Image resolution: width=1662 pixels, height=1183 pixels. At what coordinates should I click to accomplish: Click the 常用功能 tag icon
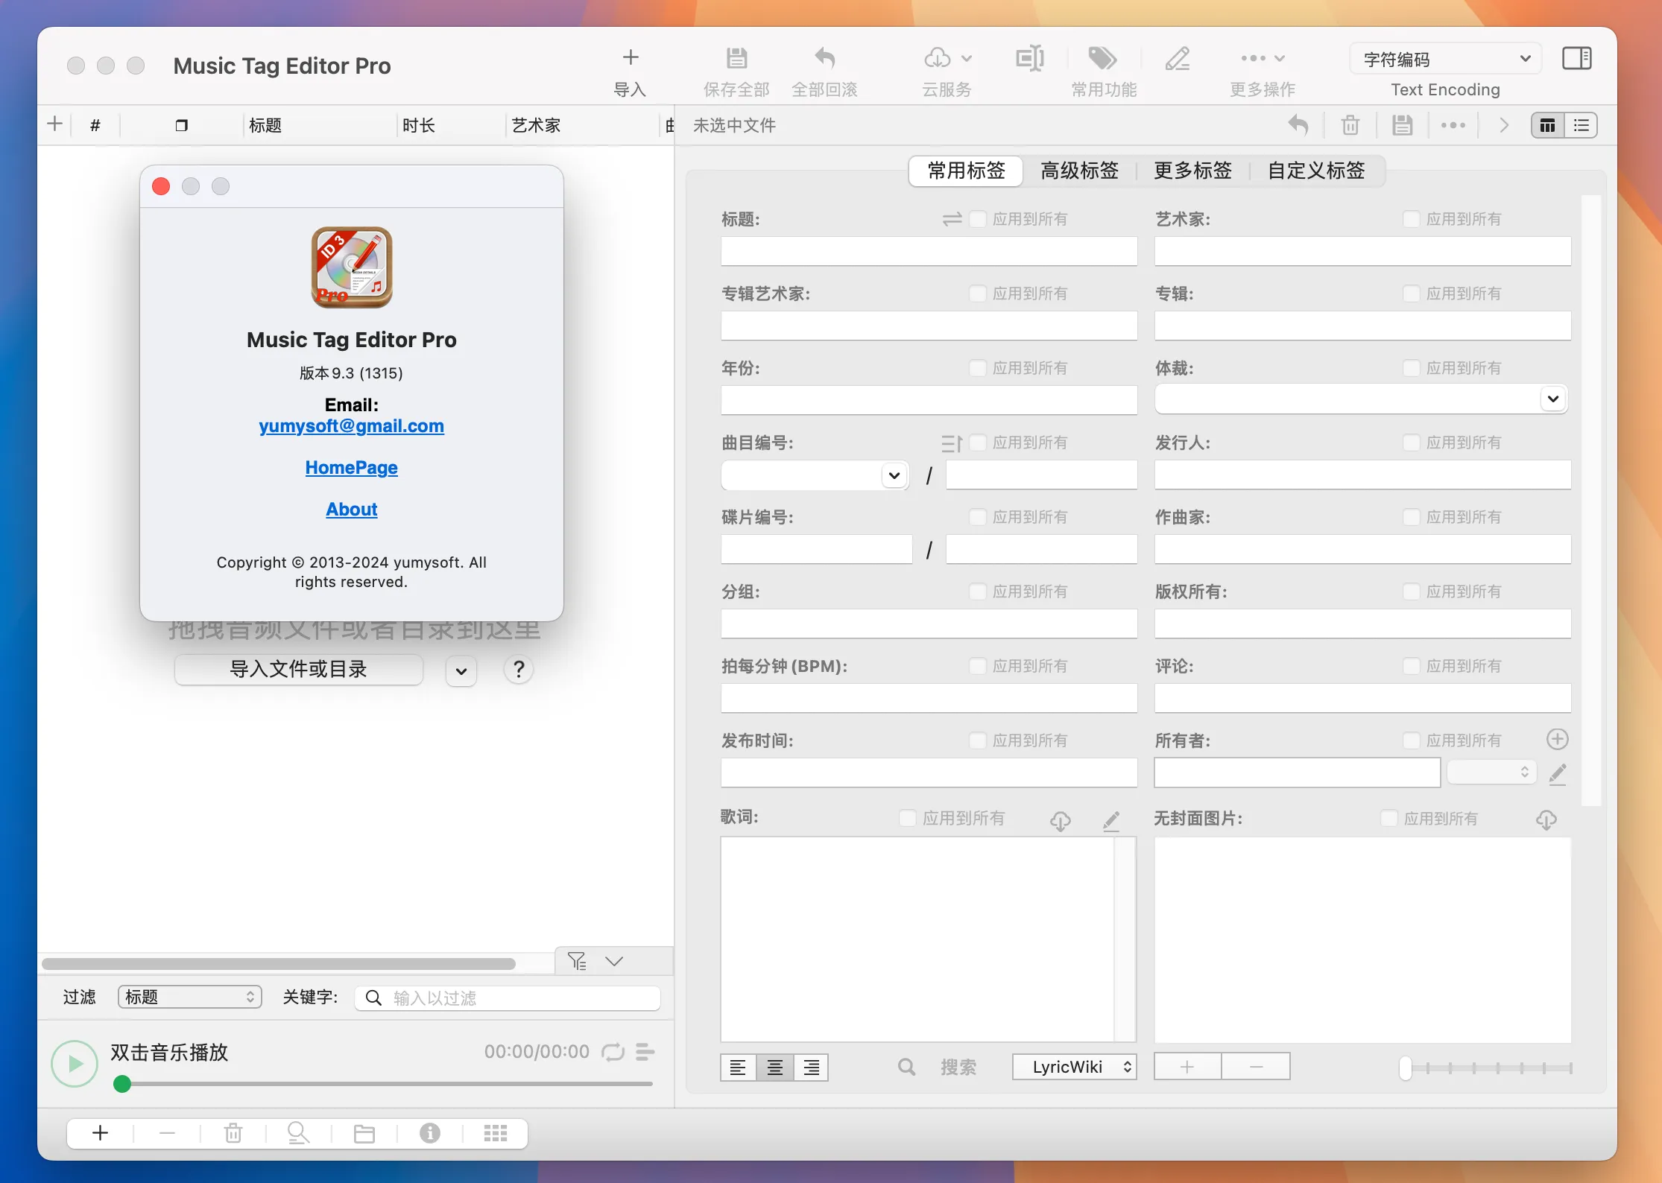(1103, 57)
